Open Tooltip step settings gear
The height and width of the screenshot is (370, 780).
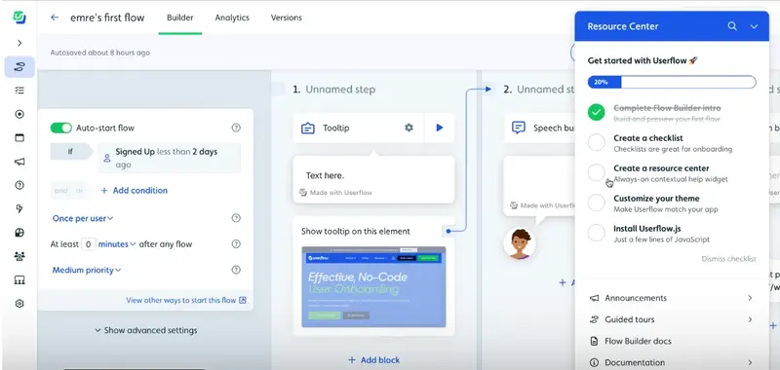(409, 128)
